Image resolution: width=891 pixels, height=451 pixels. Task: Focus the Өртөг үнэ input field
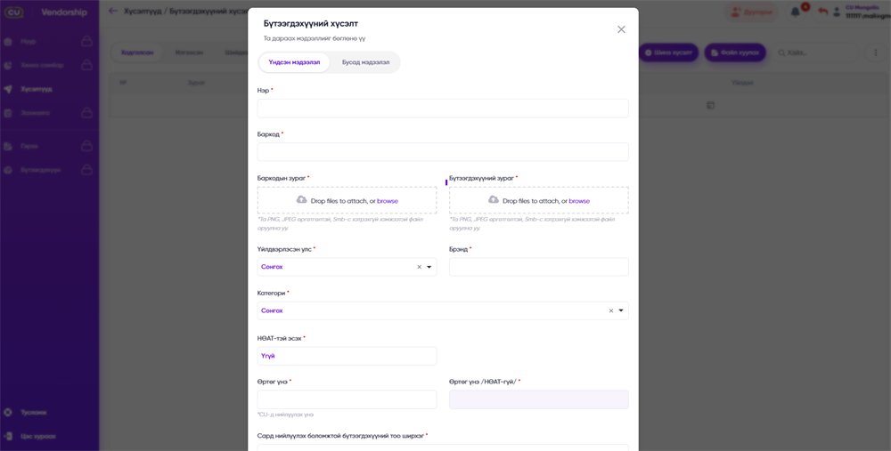(x=347, y=399)
